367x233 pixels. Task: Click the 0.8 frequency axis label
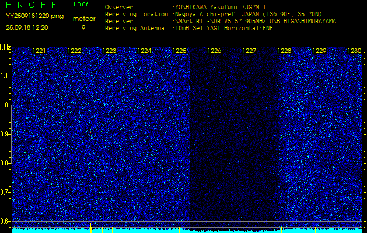point(5,163)
